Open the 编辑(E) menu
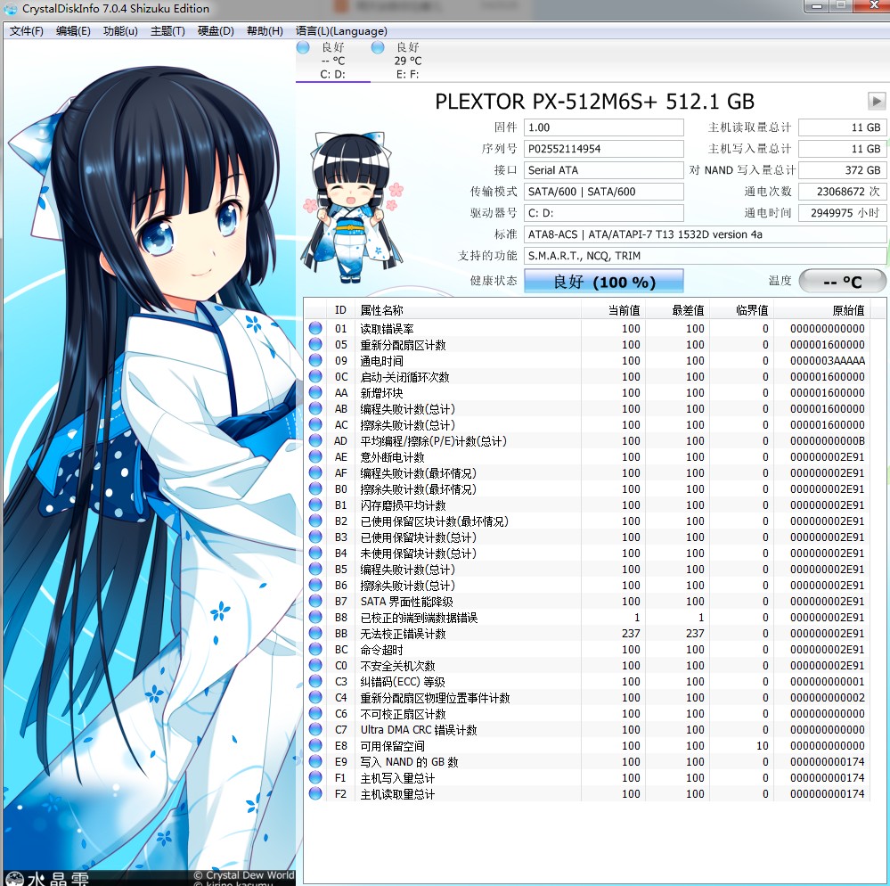Screen dimensions: 890x886 click(x=73, y=31)
